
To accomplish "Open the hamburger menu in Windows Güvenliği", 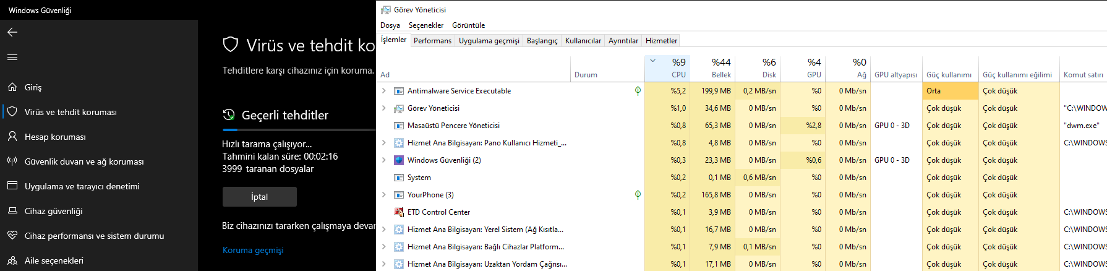I will click(x=12, y=57).
